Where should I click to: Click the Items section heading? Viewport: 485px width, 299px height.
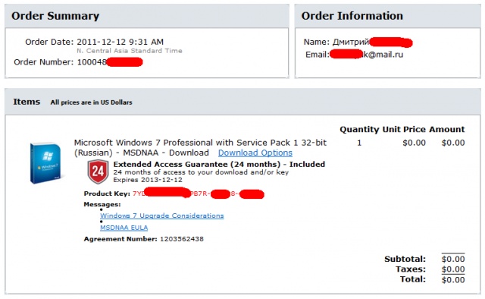(x=27, y=102)
